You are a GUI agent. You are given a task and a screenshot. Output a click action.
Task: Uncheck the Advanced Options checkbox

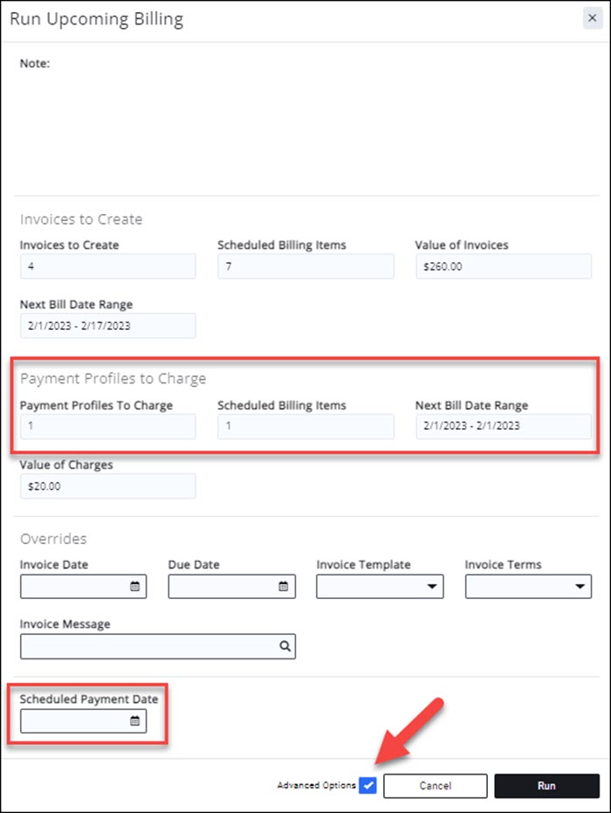click(x=367, y=785)
